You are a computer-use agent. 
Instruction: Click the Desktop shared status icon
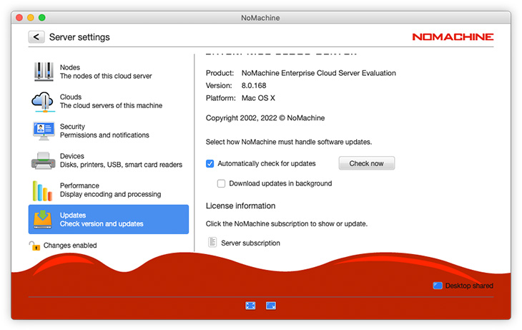tap(438, 286)
